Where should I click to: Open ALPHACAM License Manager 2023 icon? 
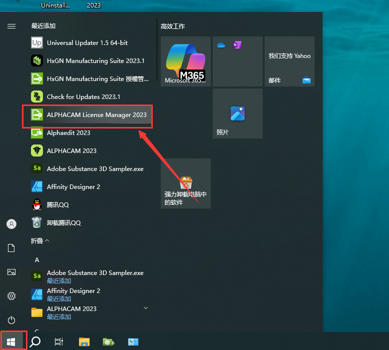37,115
